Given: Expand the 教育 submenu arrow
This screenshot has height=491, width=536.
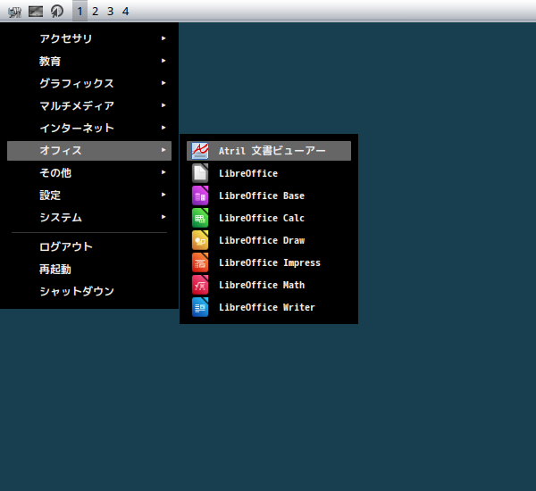Looking at the screenshot, I should [x=163, y=61].
